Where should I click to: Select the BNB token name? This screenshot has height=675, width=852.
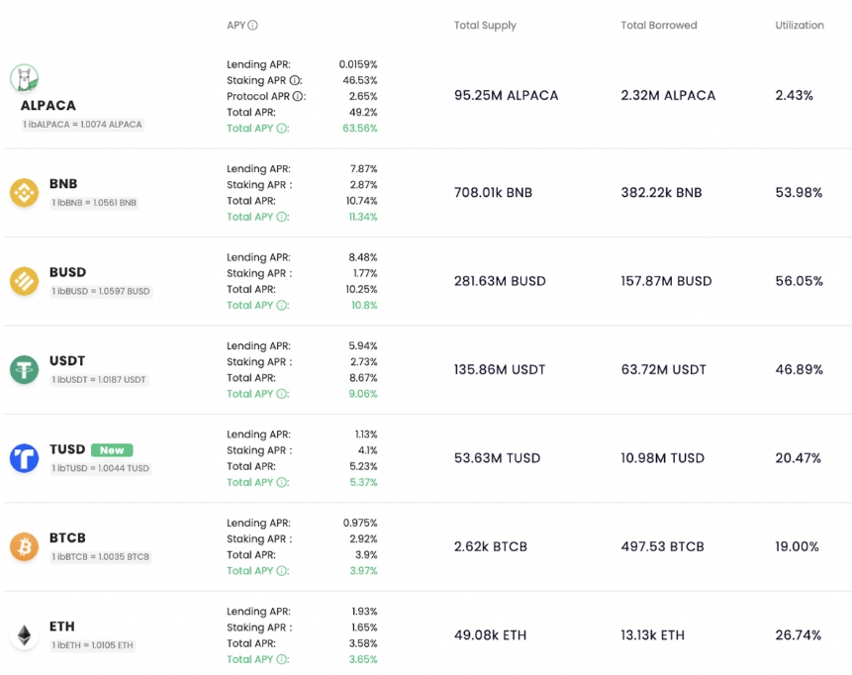(63, 184)
